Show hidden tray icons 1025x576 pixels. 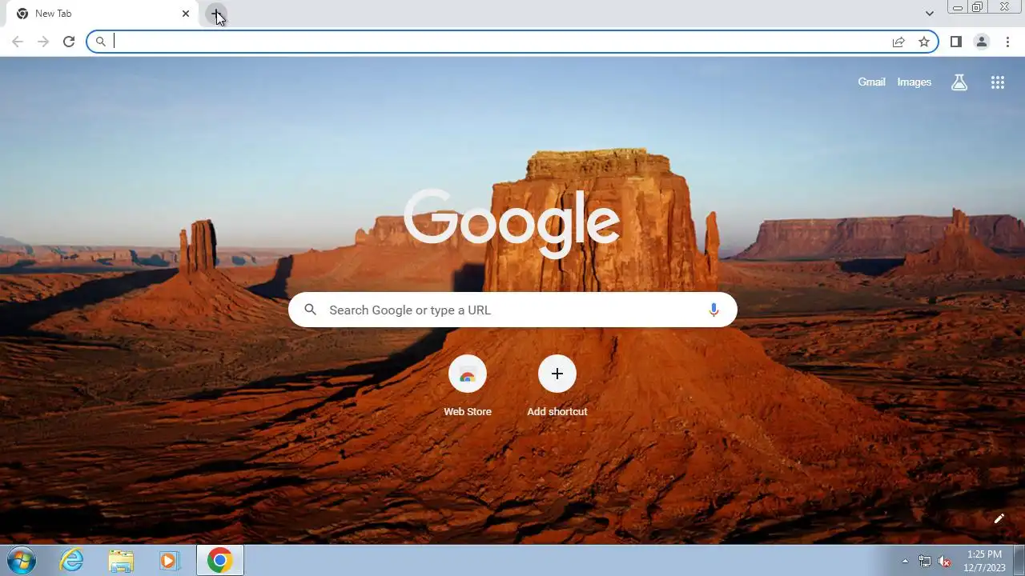905,561
